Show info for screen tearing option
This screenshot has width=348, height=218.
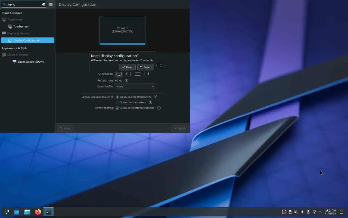point(159,108)
